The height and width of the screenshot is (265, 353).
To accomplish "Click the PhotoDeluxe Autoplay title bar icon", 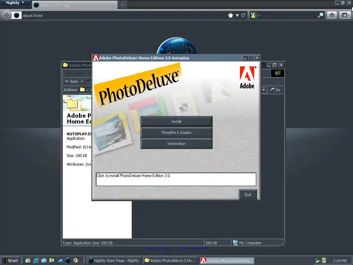I will tap(96, 58).
